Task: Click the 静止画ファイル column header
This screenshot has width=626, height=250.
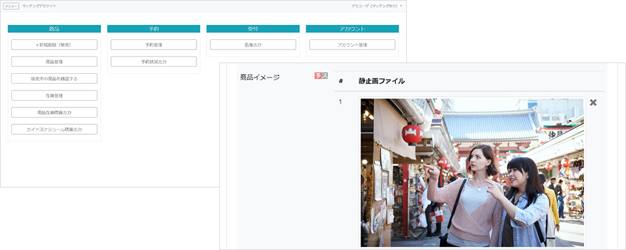Action: click(x=382, y=81)
